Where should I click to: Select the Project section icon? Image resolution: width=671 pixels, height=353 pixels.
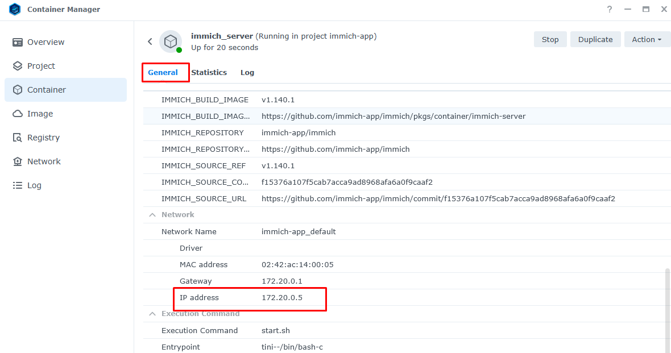pyautogui.click(x=17, y=65)
